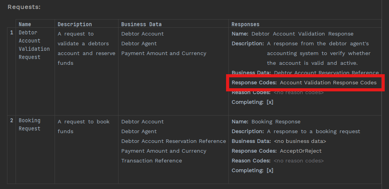Toggle Completing checkbox for Debtor Account Validation Response

point(270,102)
